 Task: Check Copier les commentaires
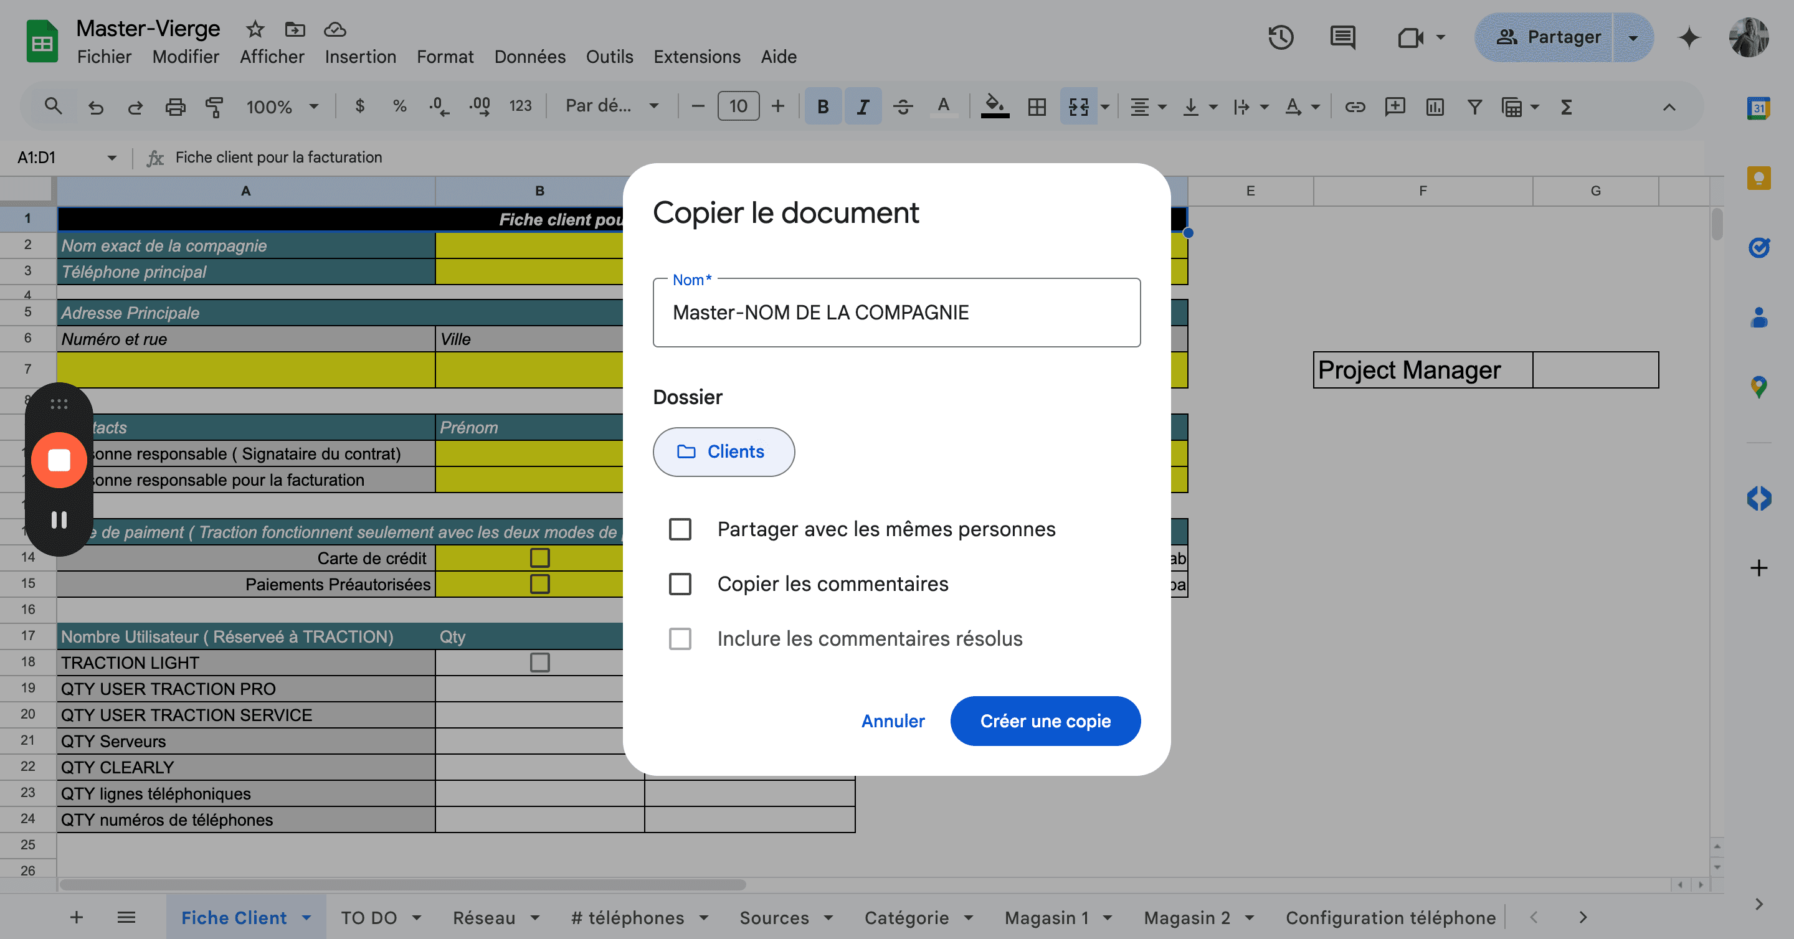680,584
